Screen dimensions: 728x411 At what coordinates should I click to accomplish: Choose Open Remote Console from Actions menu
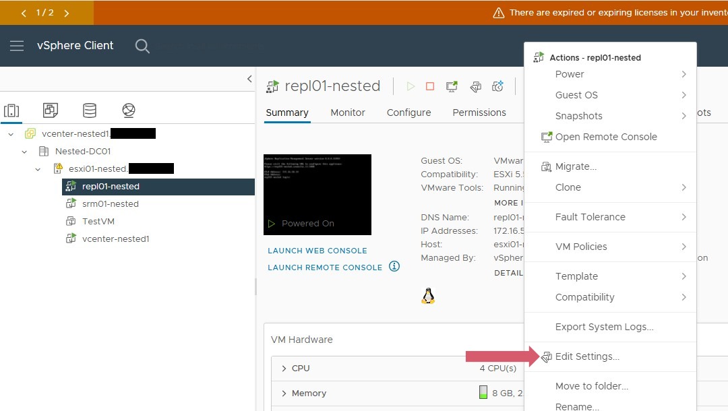tap(610, 137)
